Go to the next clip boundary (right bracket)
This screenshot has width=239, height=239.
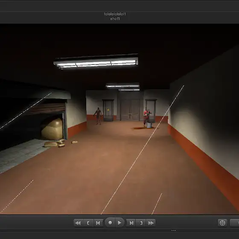pos(141,223)
